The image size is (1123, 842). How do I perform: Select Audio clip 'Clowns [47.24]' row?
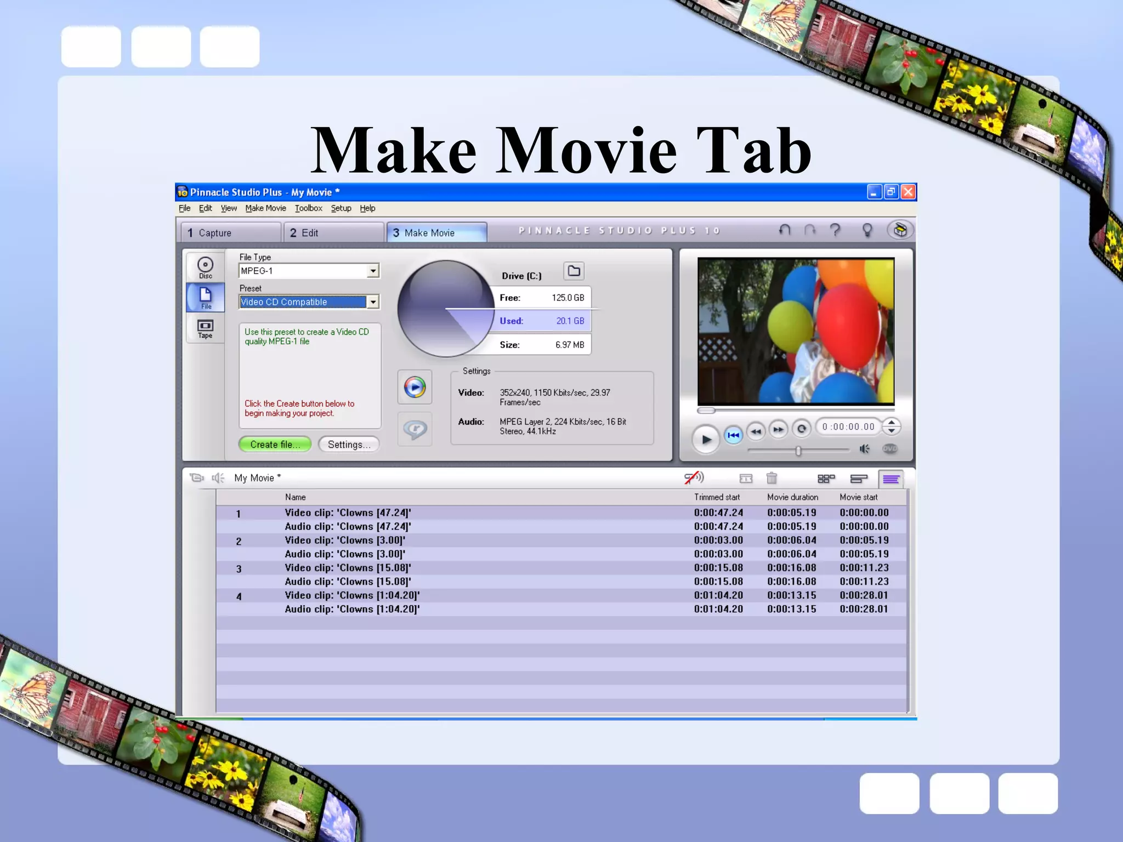click(561, 526)
